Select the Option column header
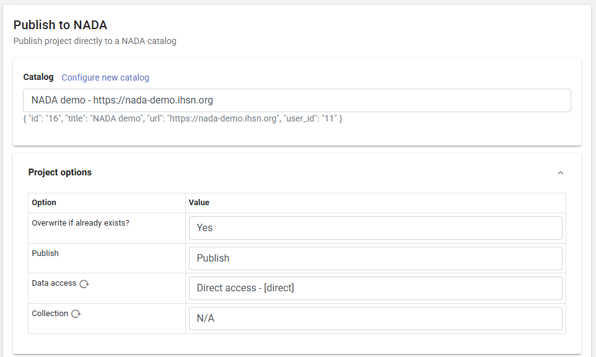596x357 pixels. pos(44,203)
